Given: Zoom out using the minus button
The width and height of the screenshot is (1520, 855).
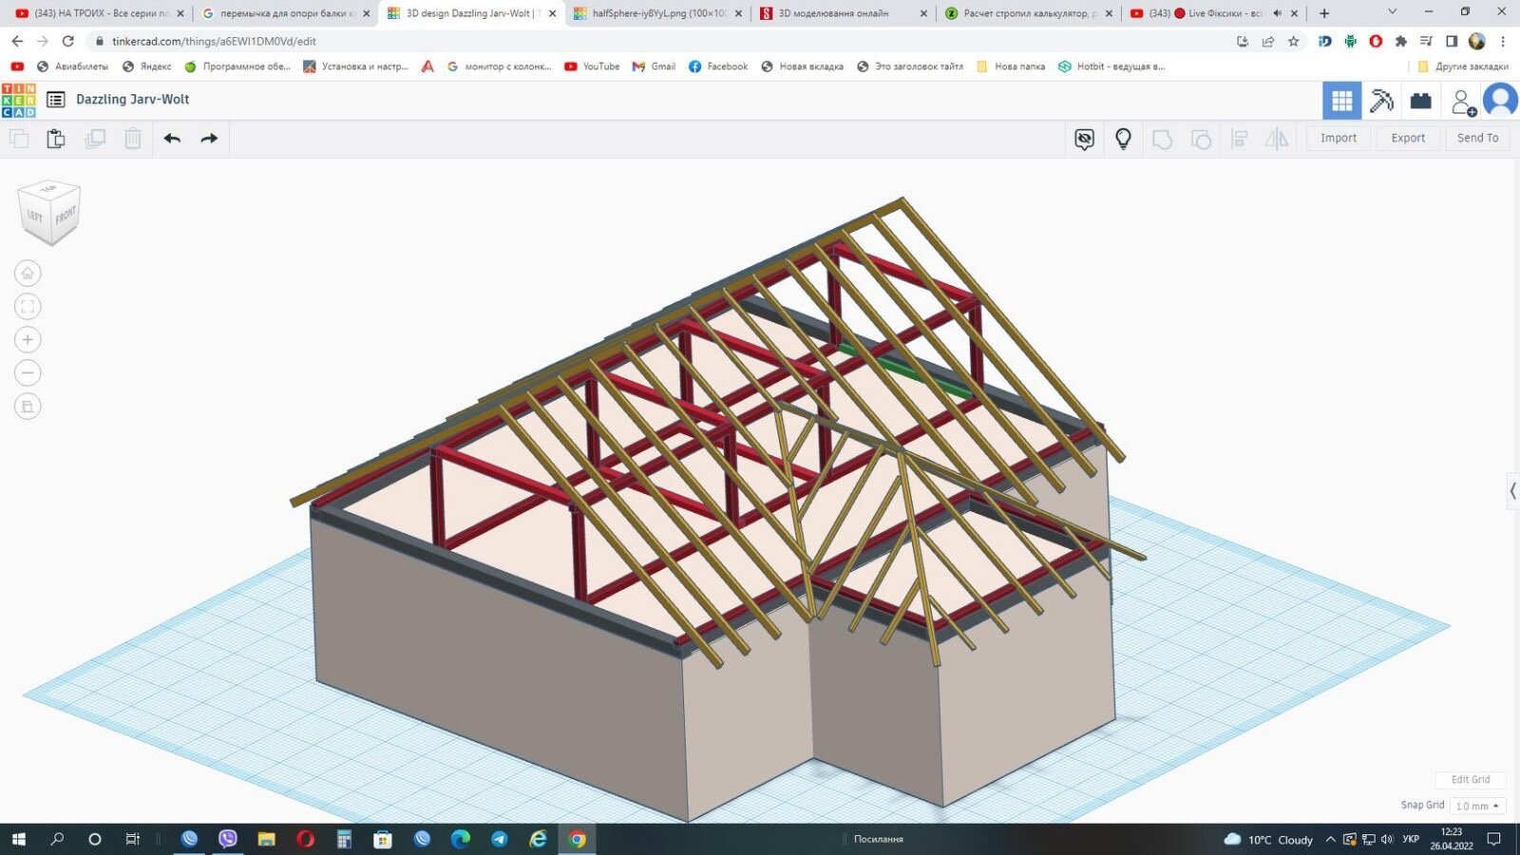Looking at the screenshot, I should tap(28, 373).
